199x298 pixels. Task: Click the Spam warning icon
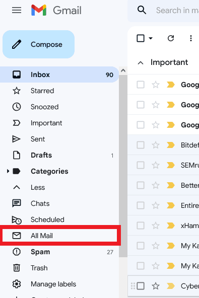point(17,252)
